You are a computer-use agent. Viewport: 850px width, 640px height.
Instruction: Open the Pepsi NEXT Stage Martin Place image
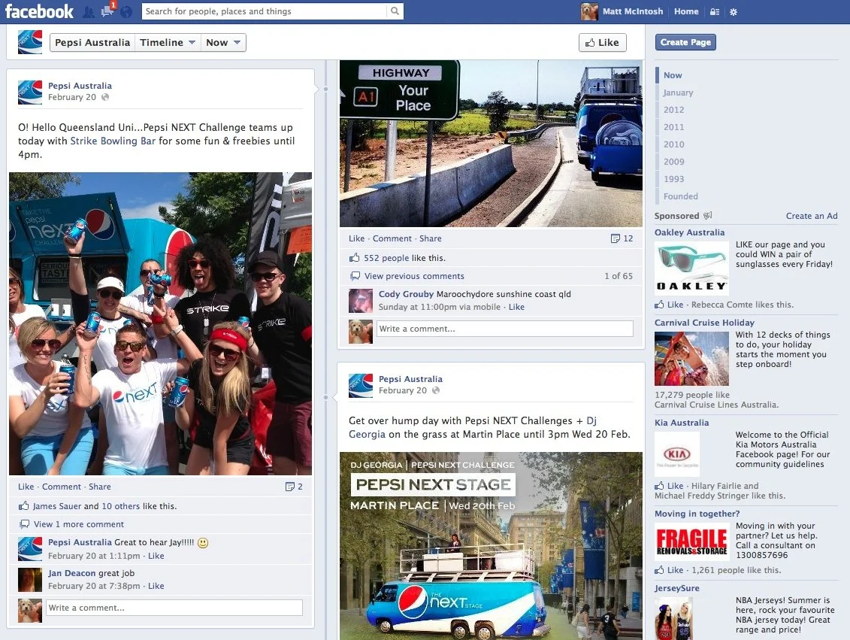pyautogui.click(x=491, y=546)
